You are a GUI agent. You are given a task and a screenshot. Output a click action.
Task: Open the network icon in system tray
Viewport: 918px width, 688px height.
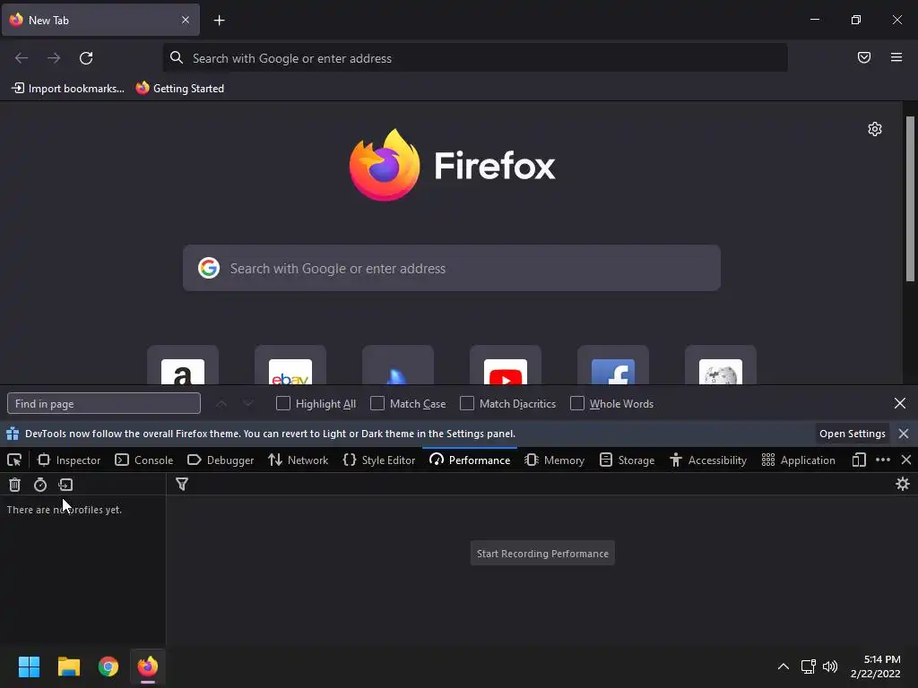(x=809, y=666)
